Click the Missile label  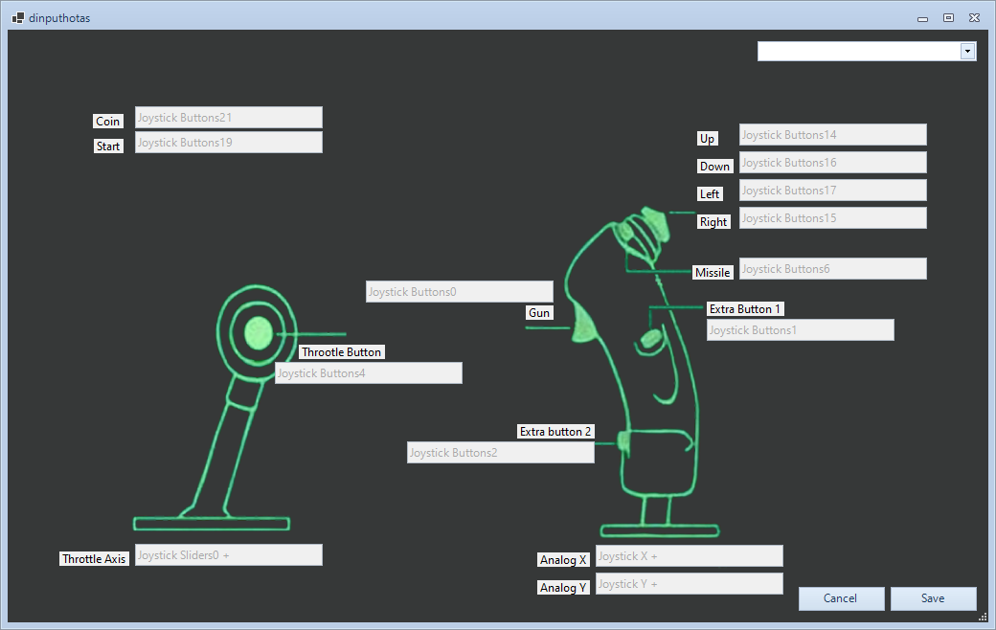[713, 273]
